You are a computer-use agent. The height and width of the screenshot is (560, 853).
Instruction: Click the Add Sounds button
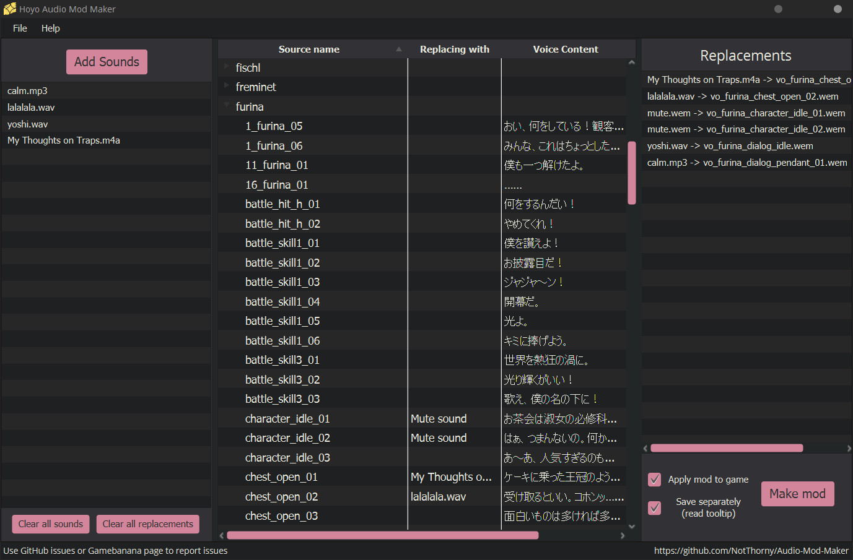107,62
